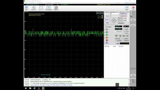Launch Internet Explorer from taskbar
The image size is (160, 90).
pos(34,88)
